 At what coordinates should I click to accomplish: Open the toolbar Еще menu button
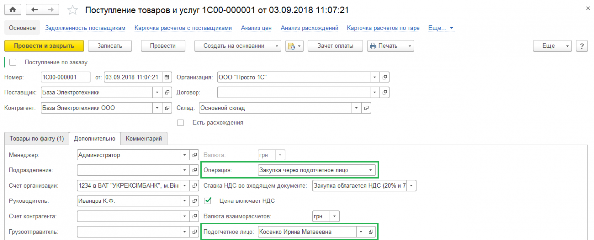[x=552, y=46]
